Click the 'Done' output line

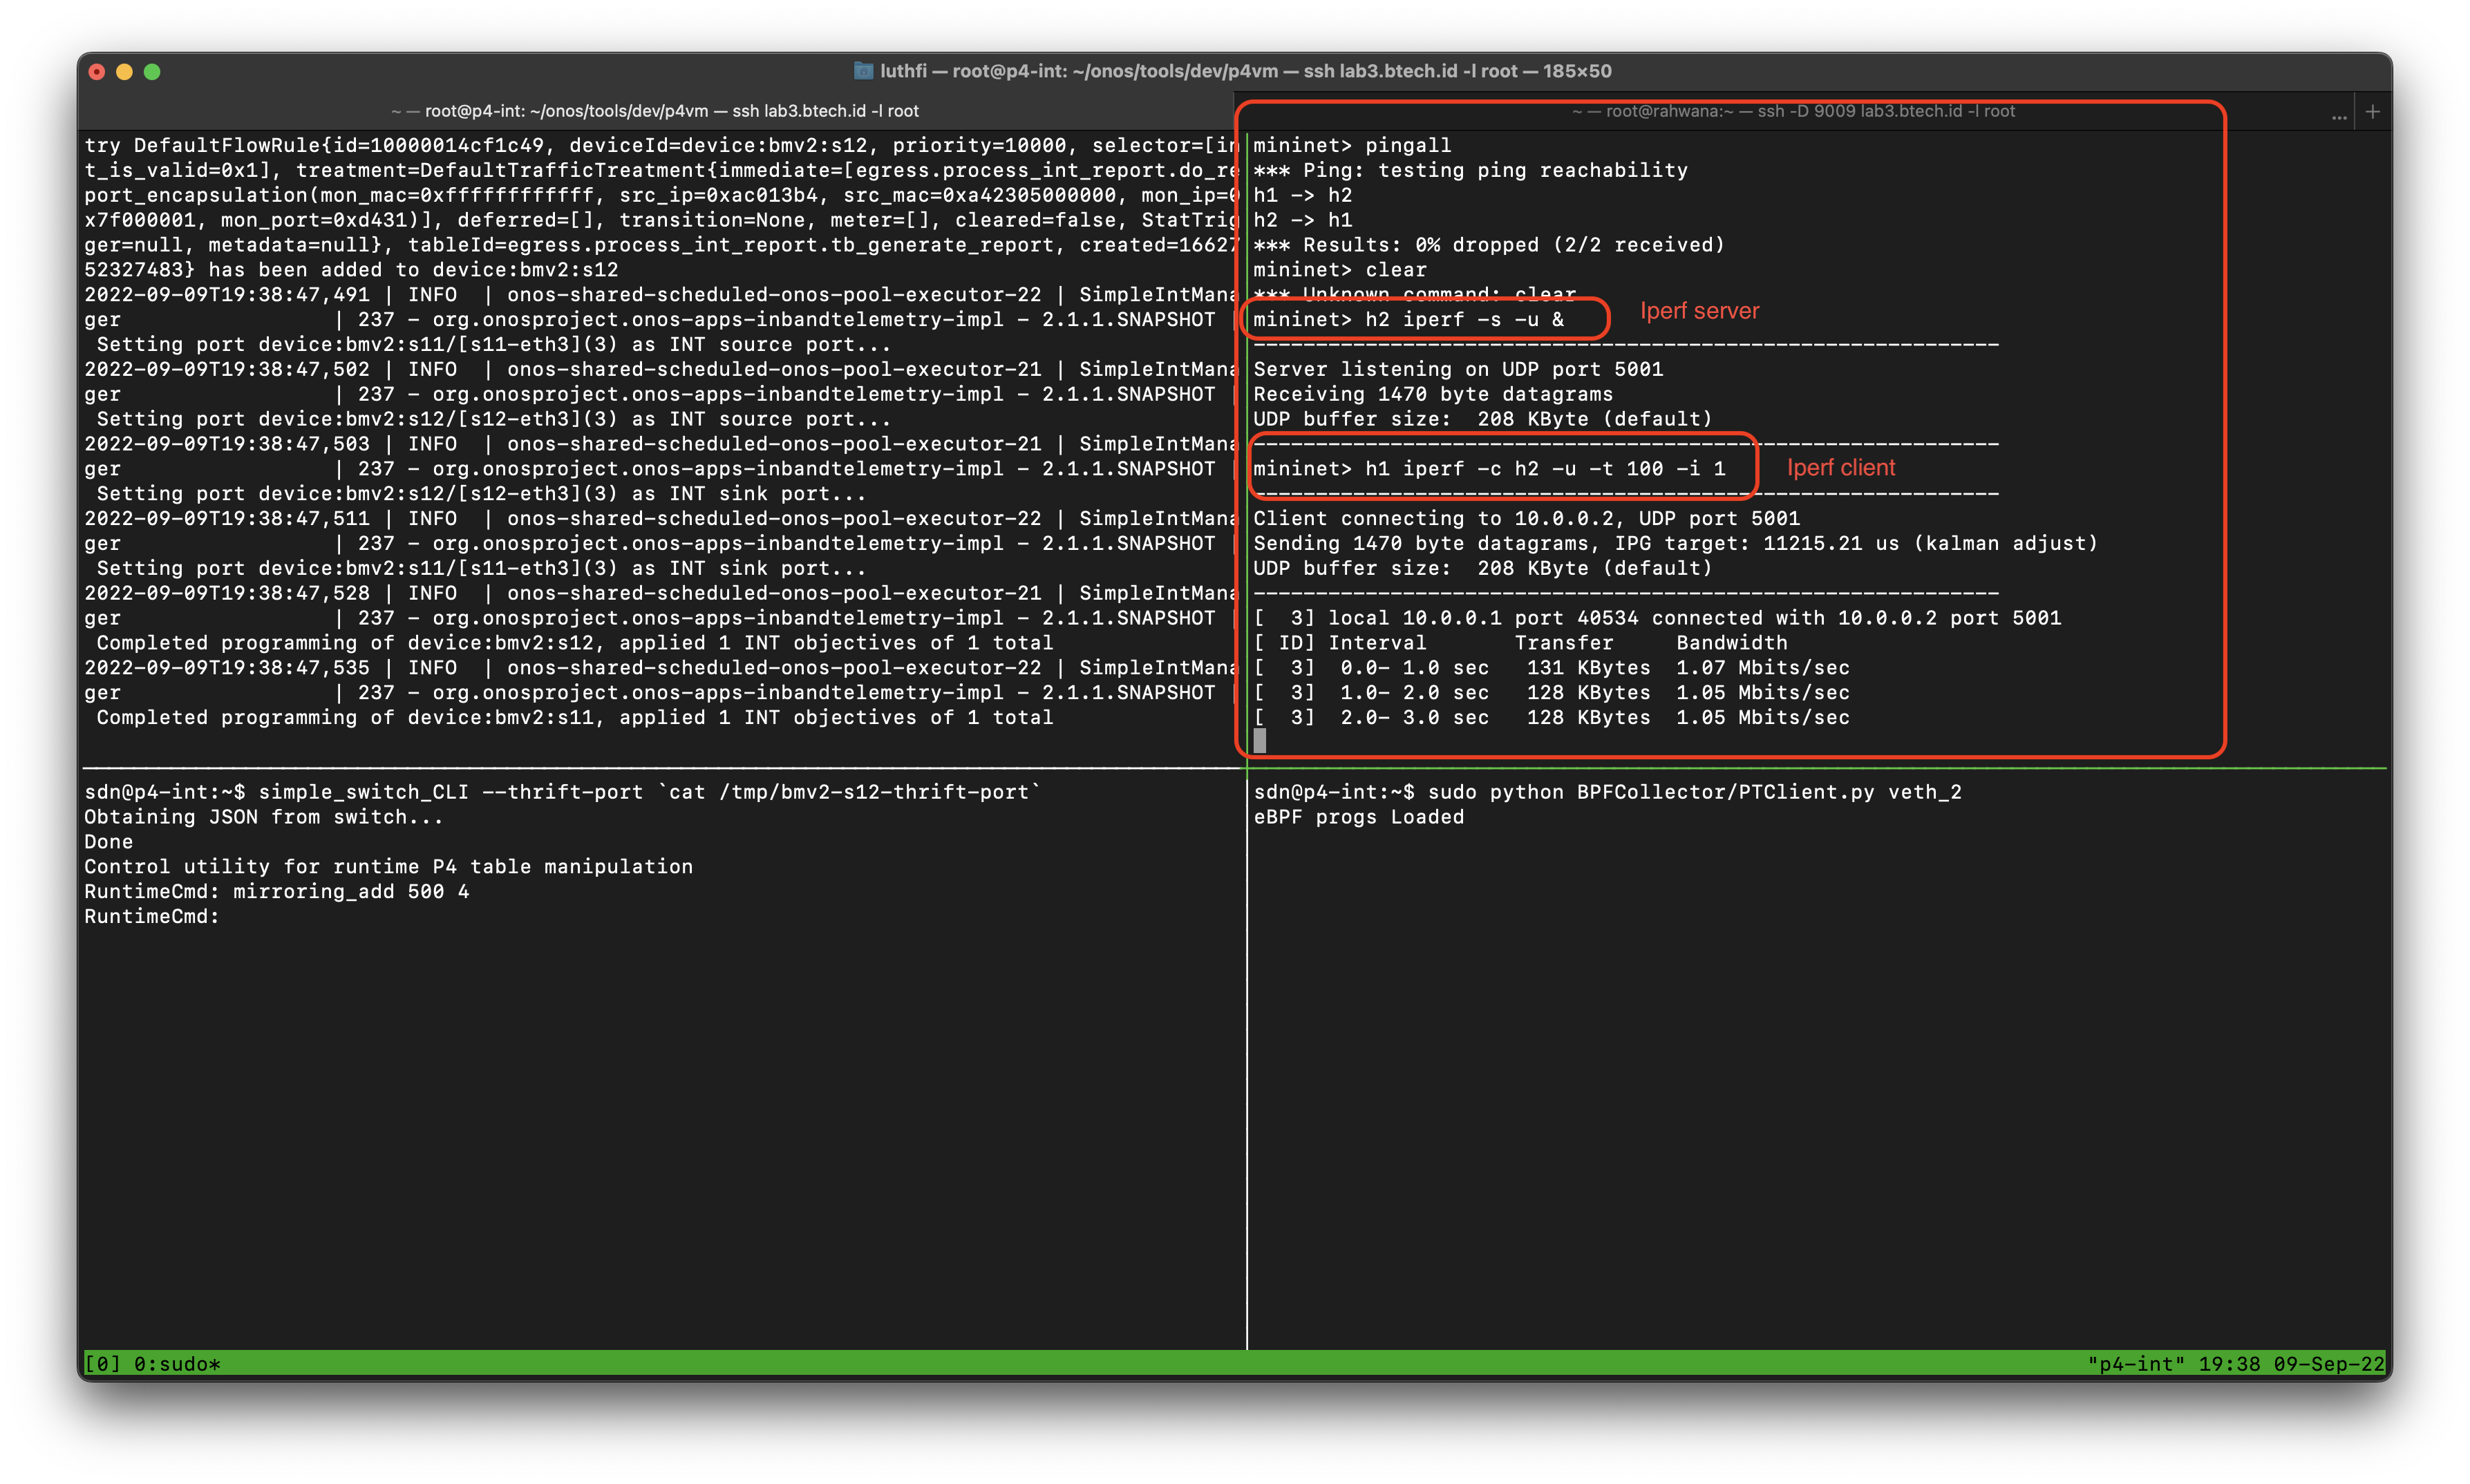point(108,842)
